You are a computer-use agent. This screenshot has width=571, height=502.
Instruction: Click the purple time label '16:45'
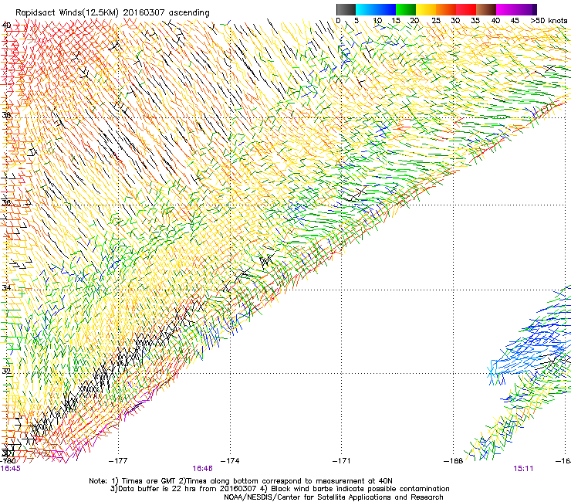pyautogui.click(x=11, y=469)
